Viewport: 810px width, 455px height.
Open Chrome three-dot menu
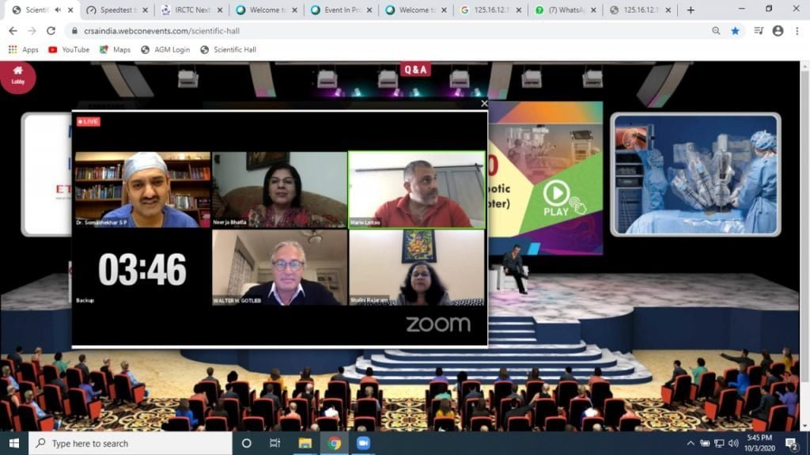tap(797, 31)
